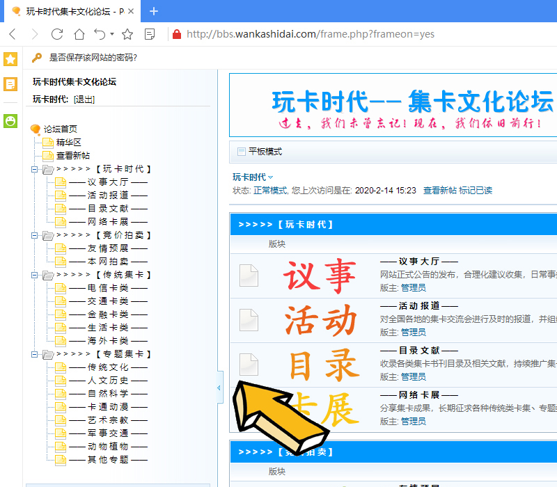
Task: Open 动物植物 in the tree
Action: (108, 447)
